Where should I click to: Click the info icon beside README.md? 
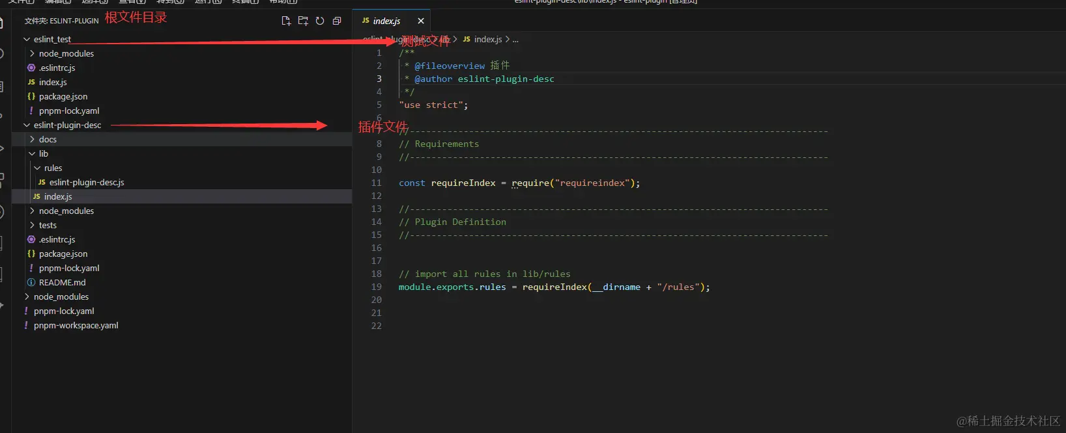pos(31,283)
